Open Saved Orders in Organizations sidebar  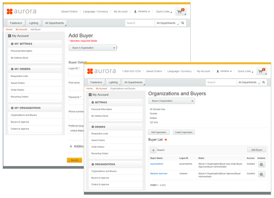(x=116, y=140)
